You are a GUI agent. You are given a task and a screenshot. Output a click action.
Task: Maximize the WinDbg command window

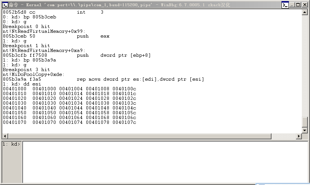point(298,5)
